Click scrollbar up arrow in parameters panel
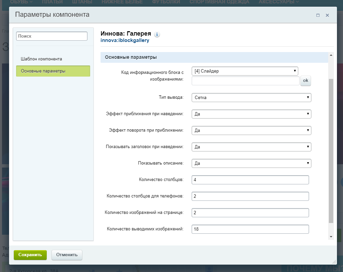The width and height of the screenshot is (343, 272). click(331, 55)
